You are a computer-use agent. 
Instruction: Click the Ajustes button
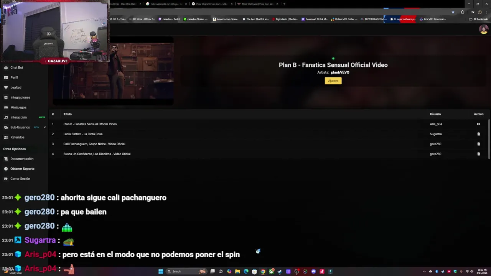coord(333,80)
